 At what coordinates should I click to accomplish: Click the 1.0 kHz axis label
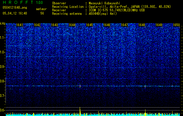point(2,52)
